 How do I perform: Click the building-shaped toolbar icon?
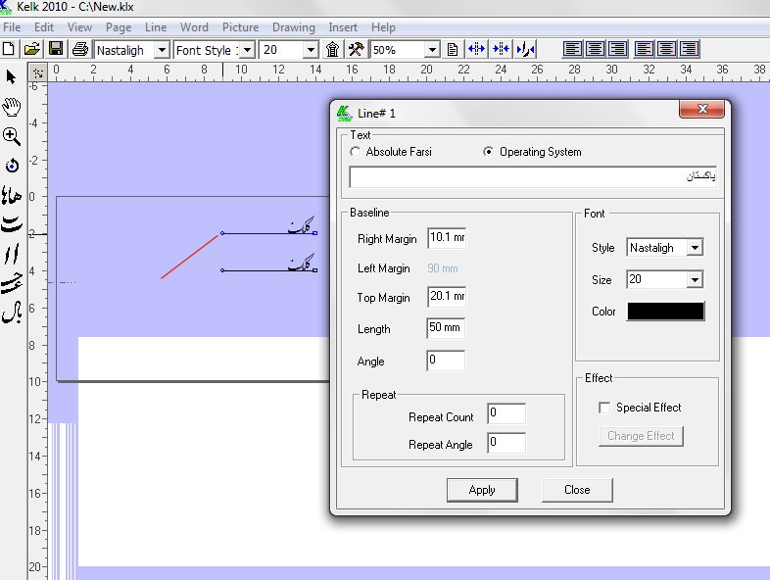point(332,50)
